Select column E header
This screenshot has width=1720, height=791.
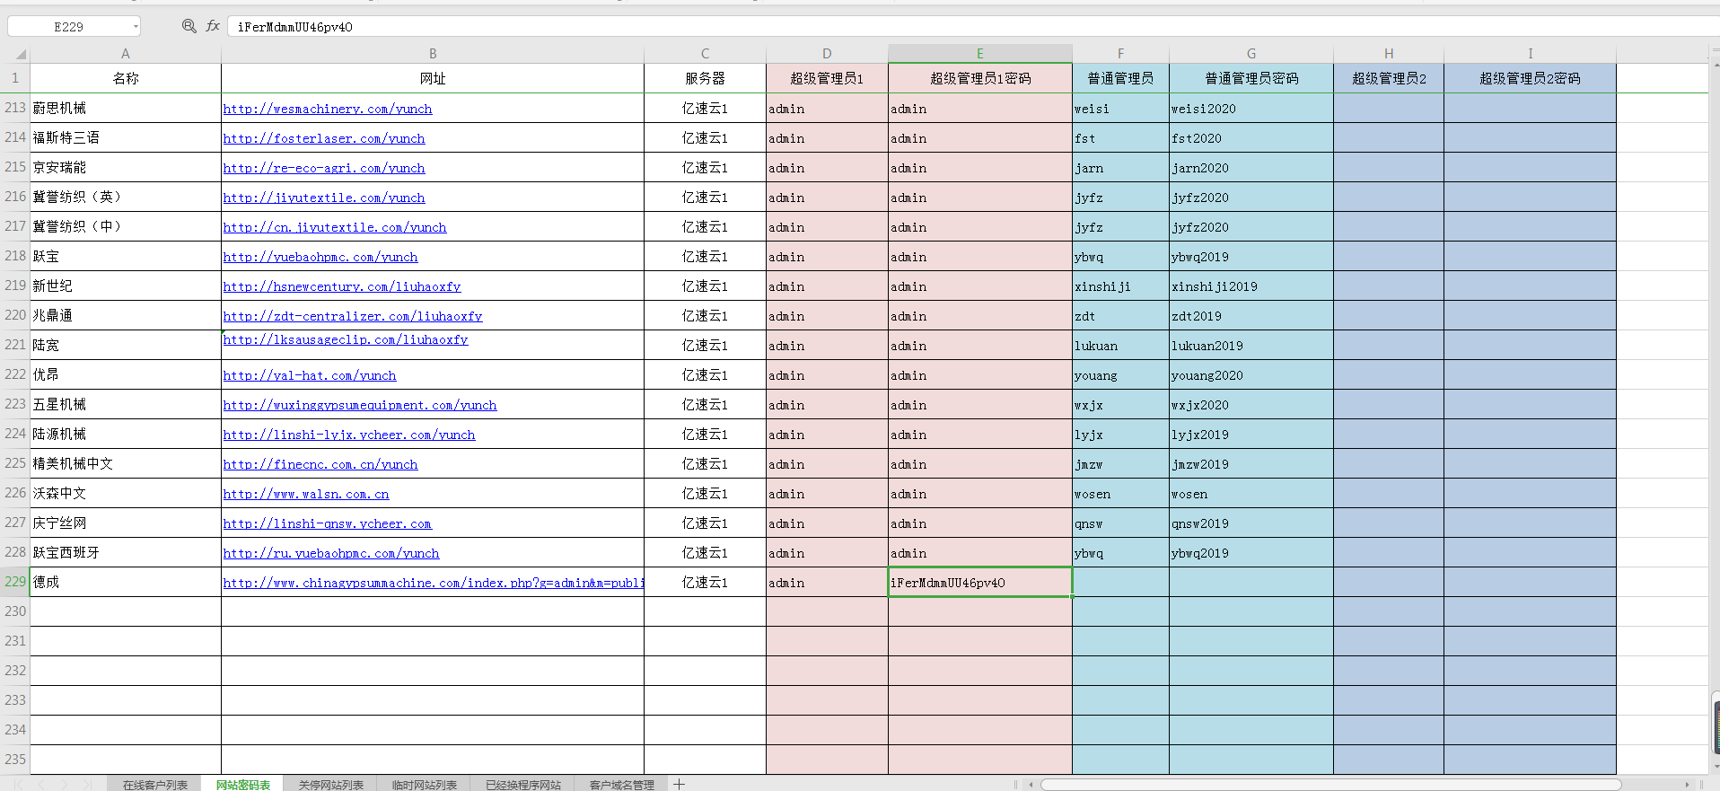(x=979, y=54)
